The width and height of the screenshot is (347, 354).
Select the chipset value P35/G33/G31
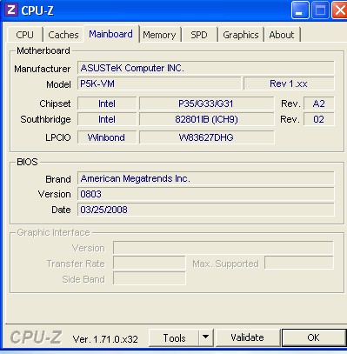click(206, 104)
